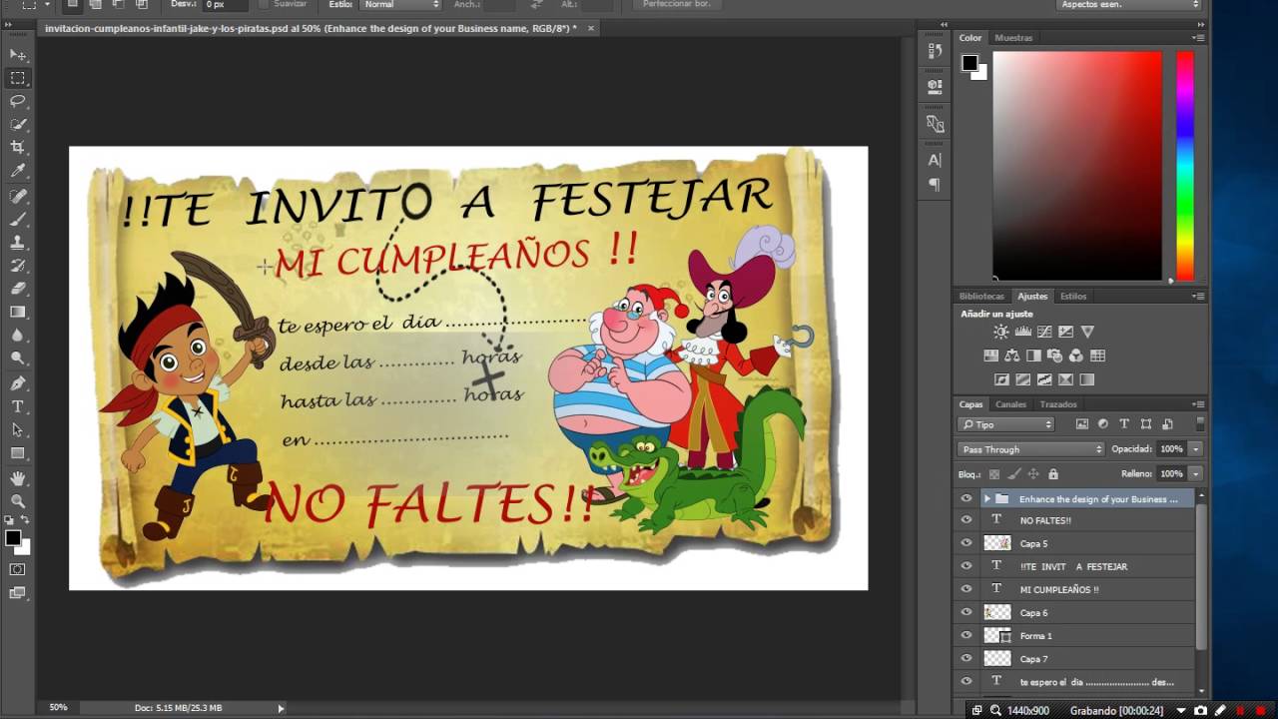The image size is (1278, 719).
Task: Add a Brightness/Contrast adjustment
Action: (x=1001, y=332)
